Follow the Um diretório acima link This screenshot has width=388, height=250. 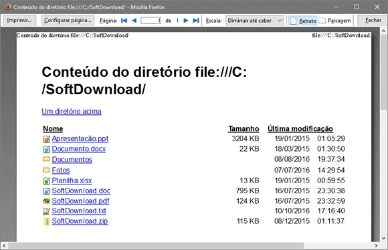coord(72,111)
